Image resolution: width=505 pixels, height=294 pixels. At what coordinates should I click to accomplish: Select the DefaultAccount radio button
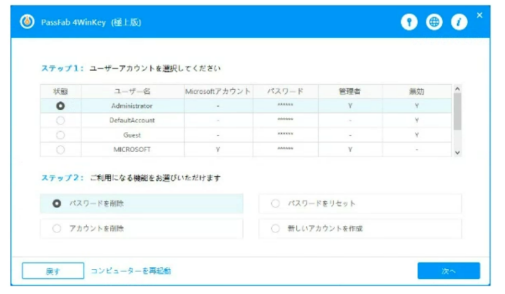60,120
